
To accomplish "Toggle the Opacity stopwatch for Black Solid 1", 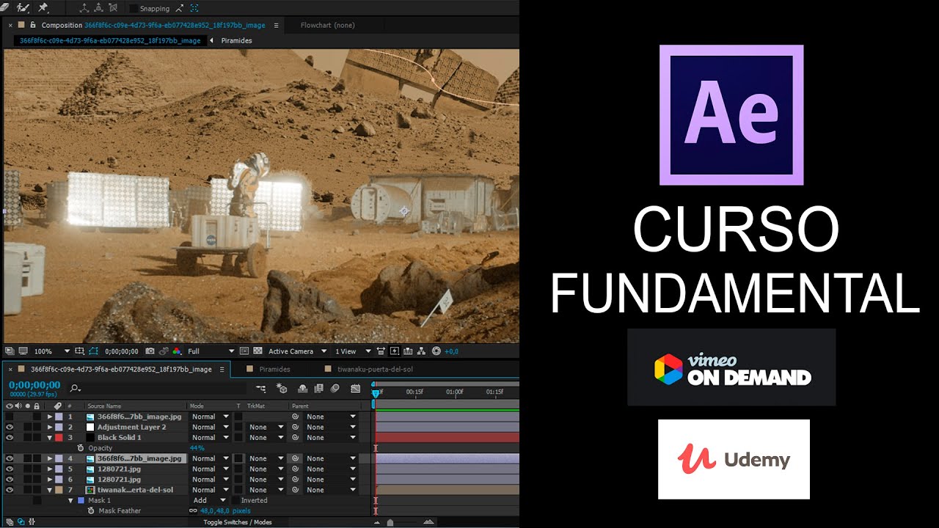I will 81,448.
